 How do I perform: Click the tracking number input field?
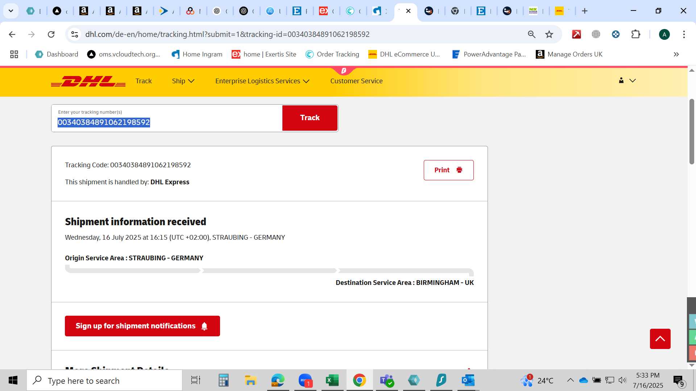[x=167, y=118]
